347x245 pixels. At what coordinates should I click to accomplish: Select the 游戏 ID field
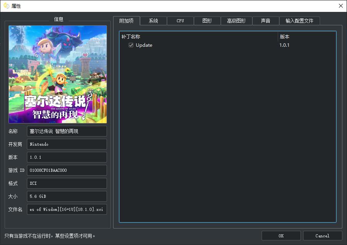click(67, 170)
